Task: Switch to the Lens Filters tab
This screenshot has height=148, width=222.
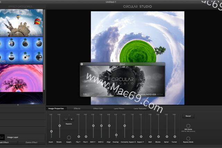Action: pyautogui.click(x=119, y=109)
